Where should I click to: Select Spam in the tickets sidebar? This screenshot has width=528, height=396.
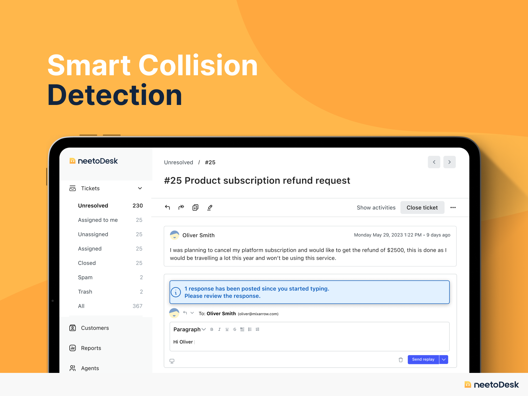point(85,277)
